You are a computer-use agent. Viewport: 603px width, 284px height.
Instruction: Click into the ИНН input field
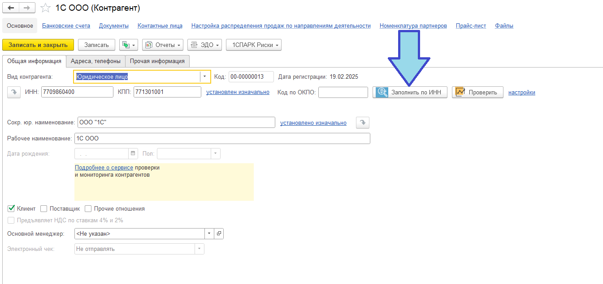coord(77,92)
